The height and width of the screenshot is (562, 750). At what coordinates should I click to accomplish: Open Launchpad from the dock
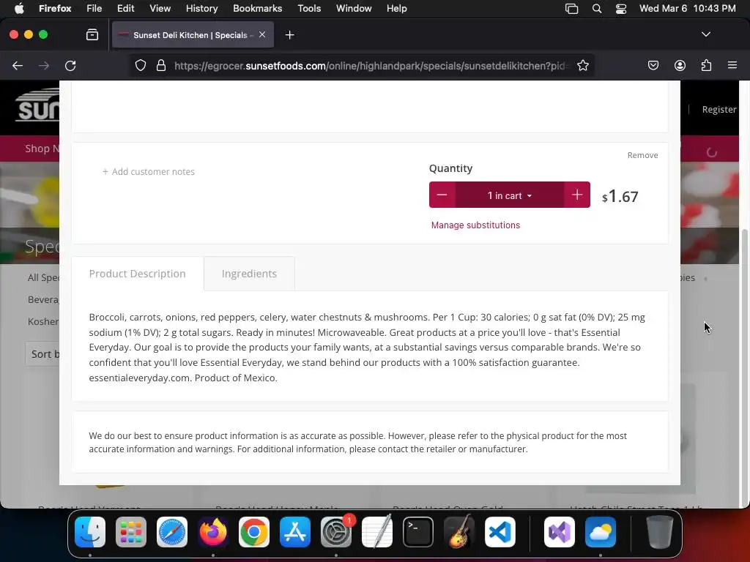pos(131,532)
